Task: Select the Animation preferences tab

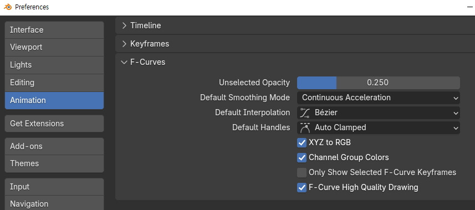Action: [x=54, y=100]
